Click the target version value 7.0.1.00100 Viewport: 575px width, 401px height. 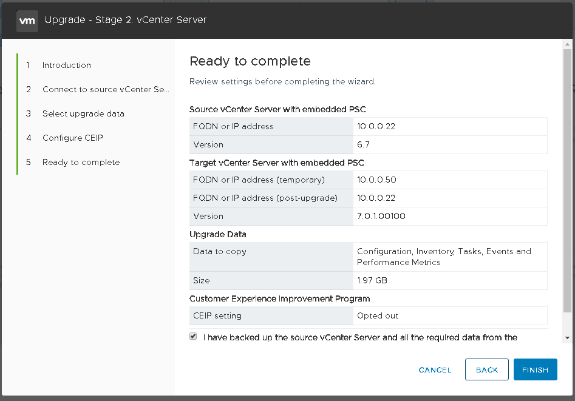(381, 216)
